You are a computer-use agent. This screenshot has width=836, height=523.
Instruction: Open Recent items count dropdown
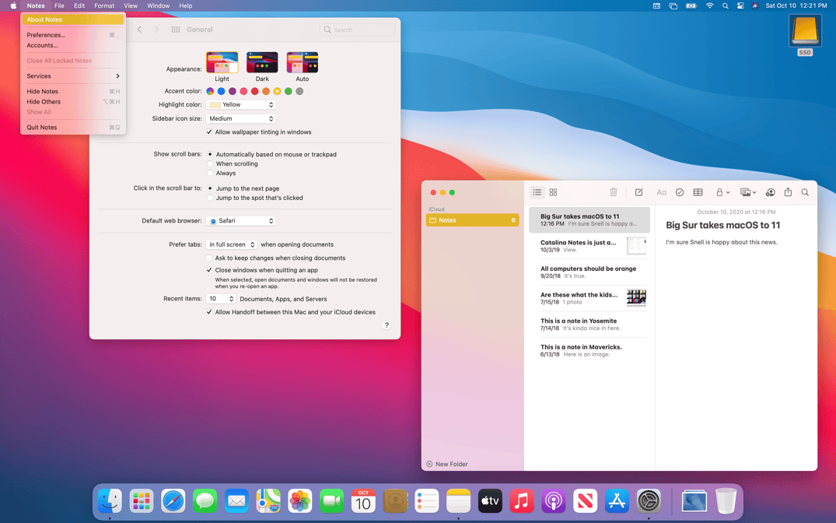tap(221, 299)
